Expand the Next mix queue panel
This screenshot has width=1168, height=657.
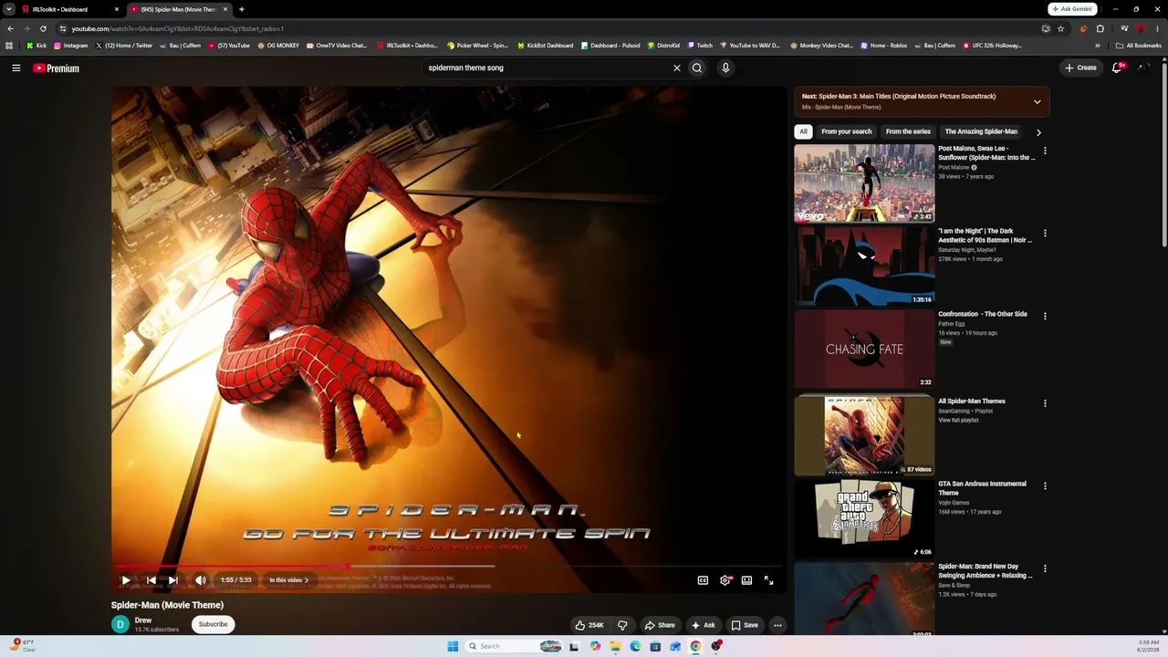(x=1037, y=101)
